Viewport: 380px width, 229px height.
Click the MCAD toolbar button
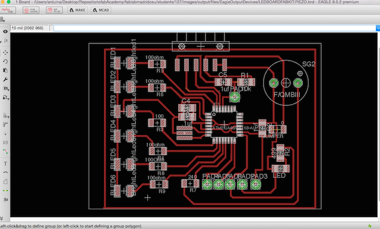coord(101,10)
